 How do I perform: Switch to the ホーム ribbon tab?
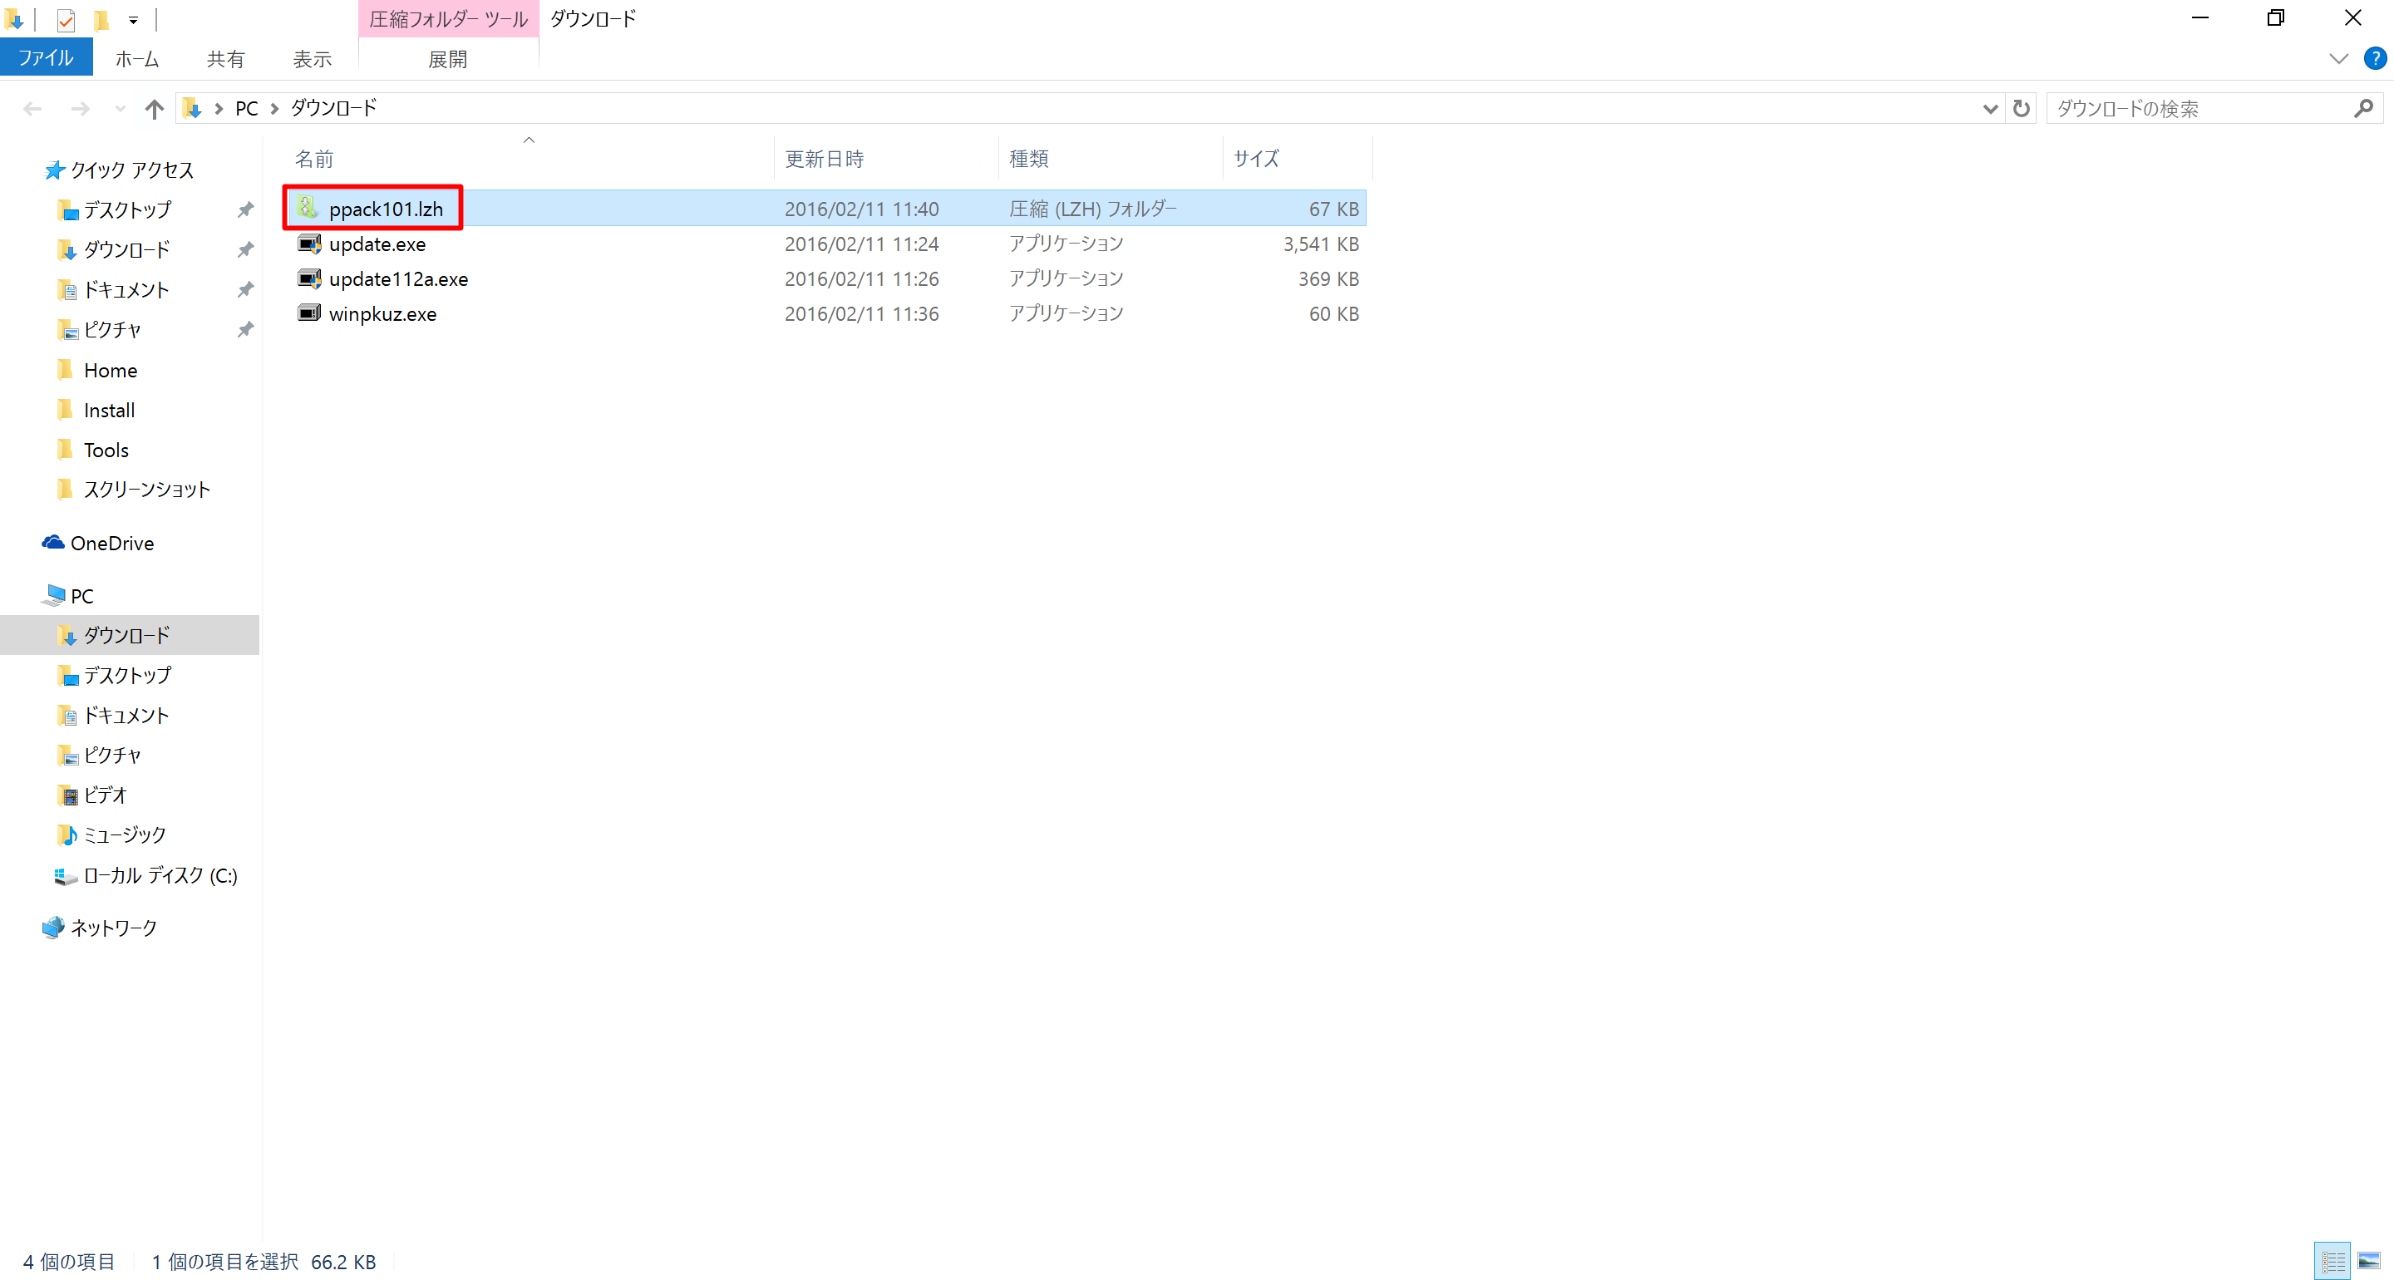(x=136, y=60)
